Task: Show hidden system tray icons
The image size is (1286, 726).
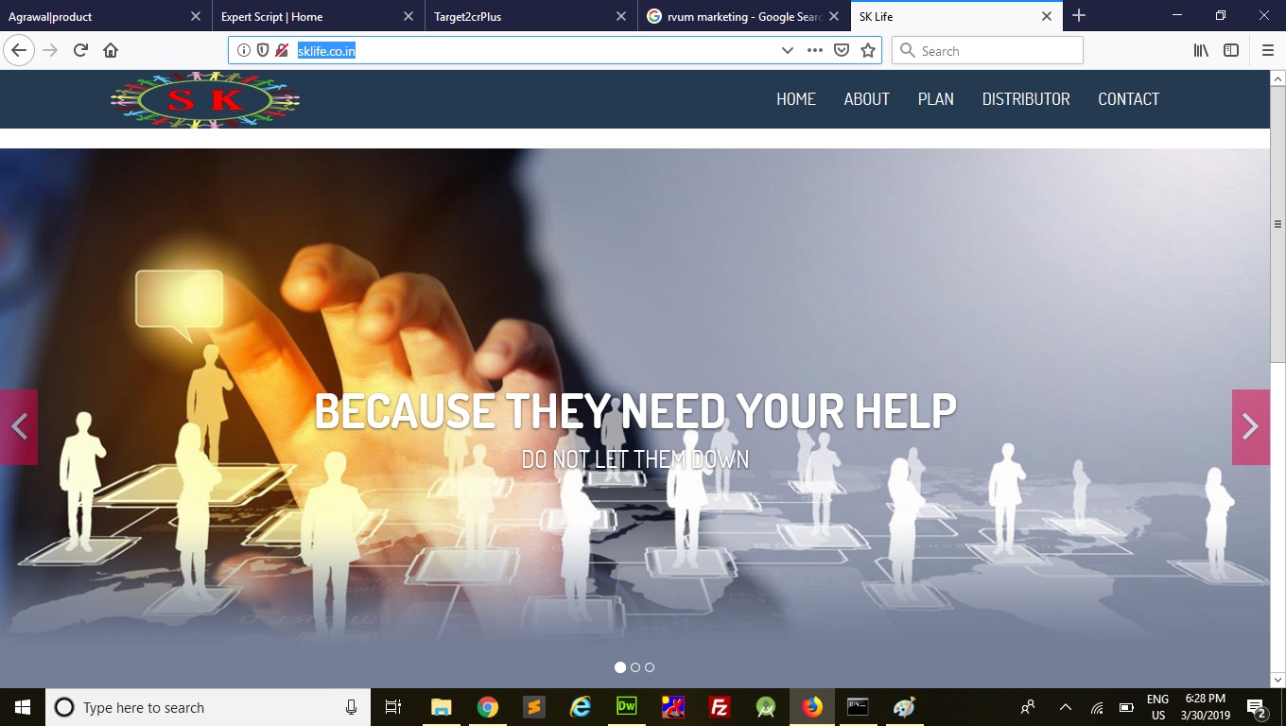Action: point(1066,707)
